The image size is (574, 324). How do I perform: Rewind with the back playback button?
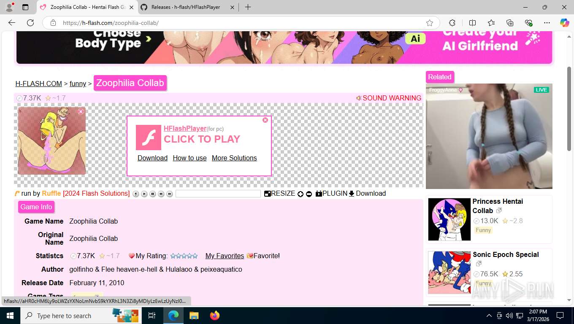161,194
